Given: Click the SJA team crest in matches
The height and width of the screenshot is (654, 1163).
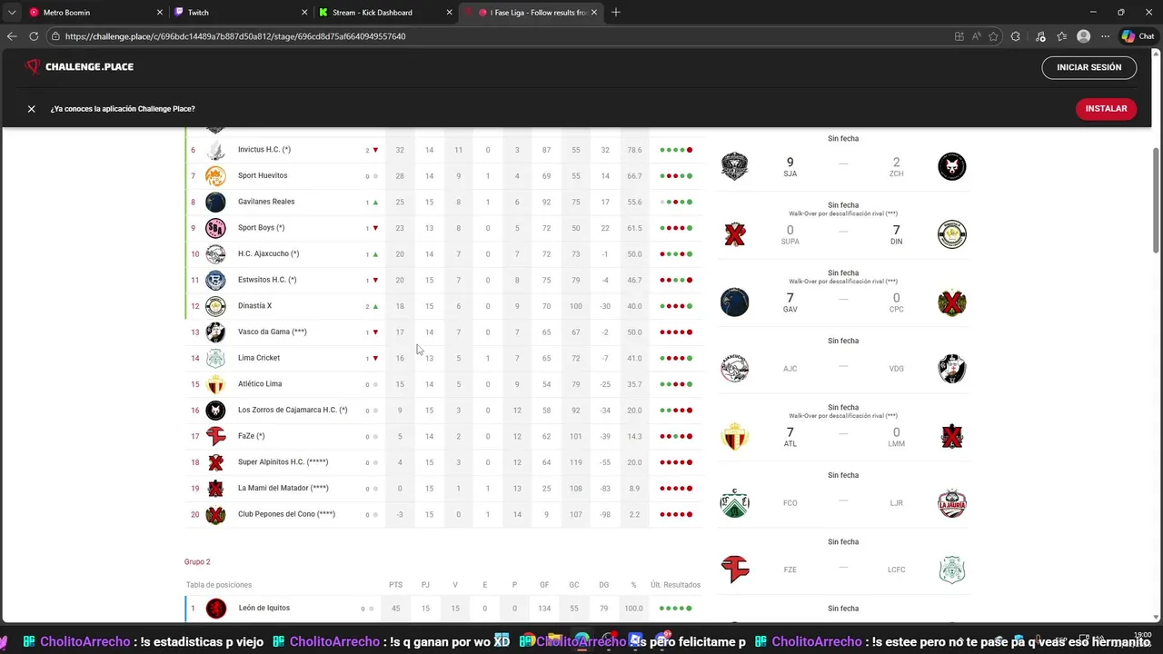Looking at the screenshot, I should 734,166.
